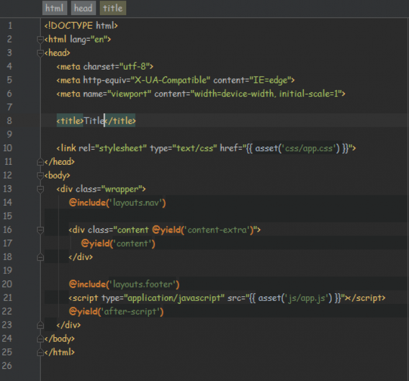This screenshot has height=381, width=409.
Task: Click the charset "utf-8" value
Action: click(x=134, y=67)
